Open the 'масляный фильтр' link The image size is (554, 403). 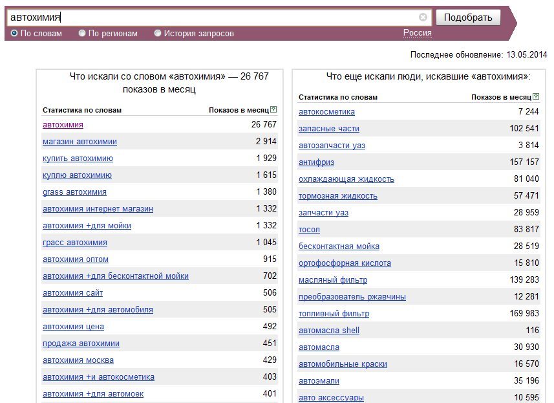[333, 280]
